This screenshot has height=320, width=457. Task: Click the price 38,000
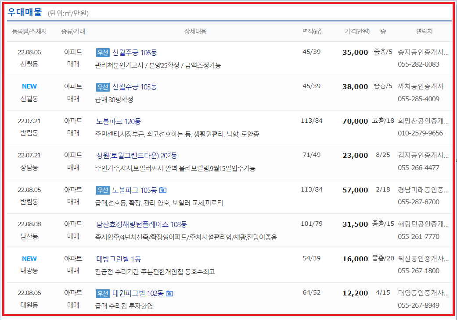[355, 87]
